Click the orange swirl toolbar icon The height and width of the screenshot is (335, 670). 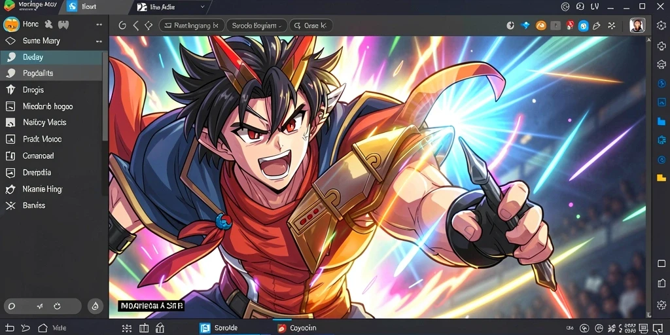[x=541, y=26]
